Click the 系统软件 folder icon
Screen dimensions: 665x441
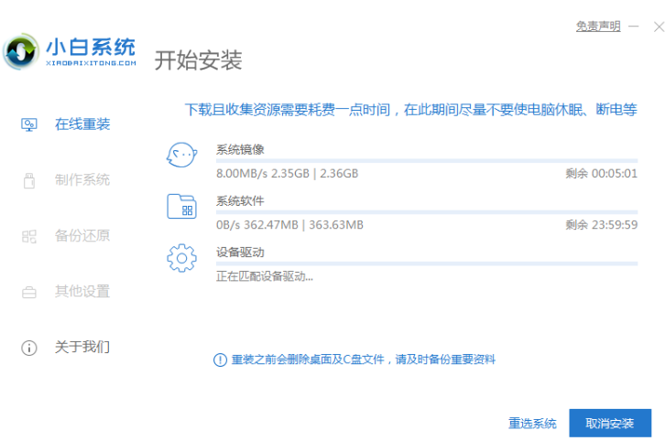(181, 206)
